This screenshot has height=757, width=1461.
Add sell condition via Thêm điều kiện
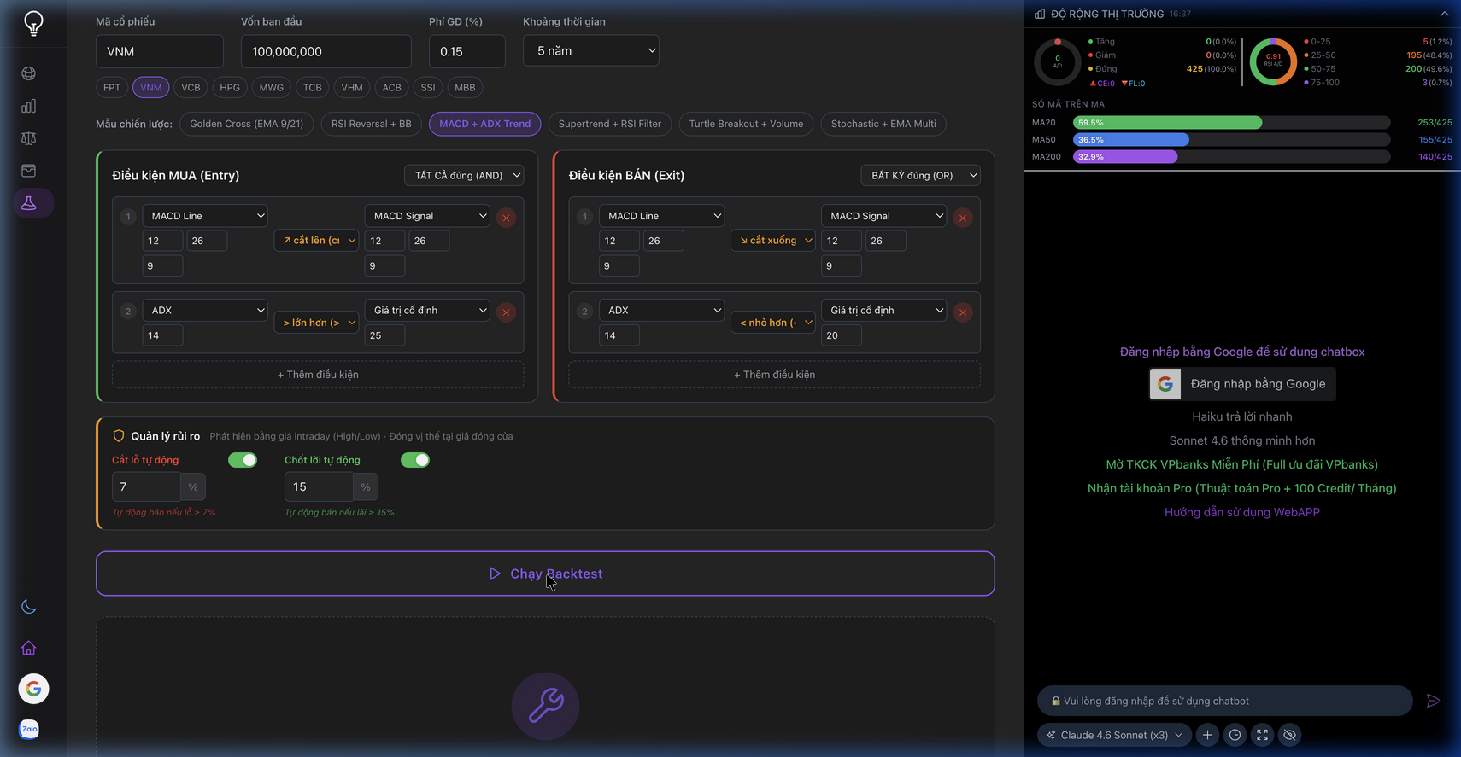[x=774, y=375]
